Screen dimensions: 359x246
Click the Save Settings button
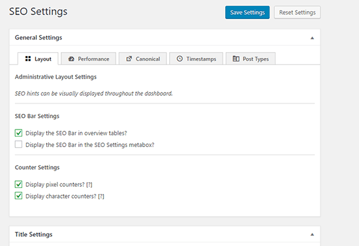pyautogui.click(x=247, y=12)
